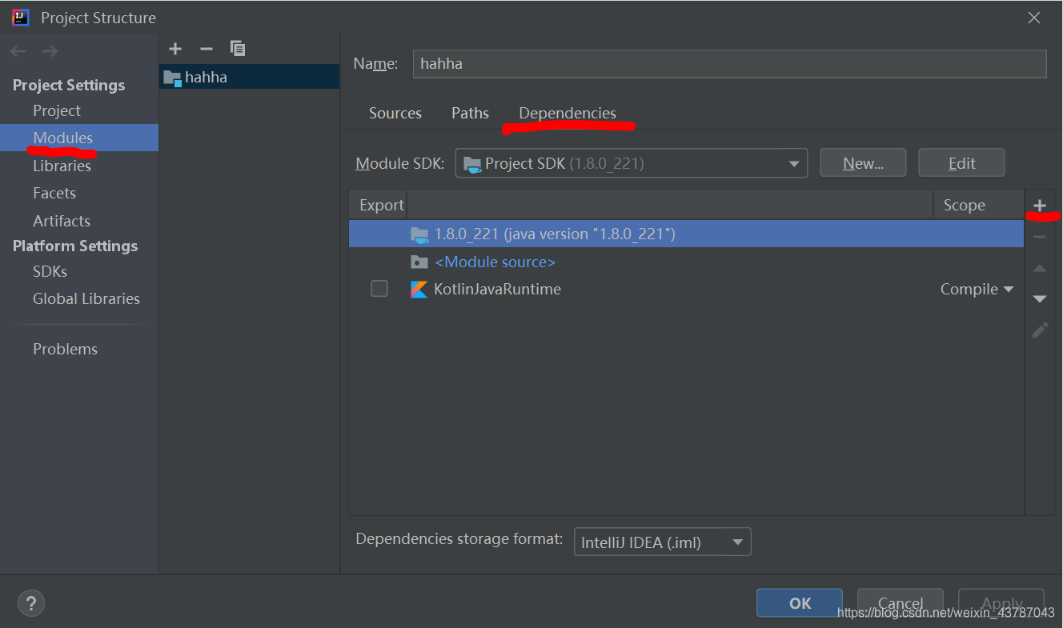Screen dimensions: 1063x628
Task: Click the forward navigation arrow
Action: coord(50,51)
